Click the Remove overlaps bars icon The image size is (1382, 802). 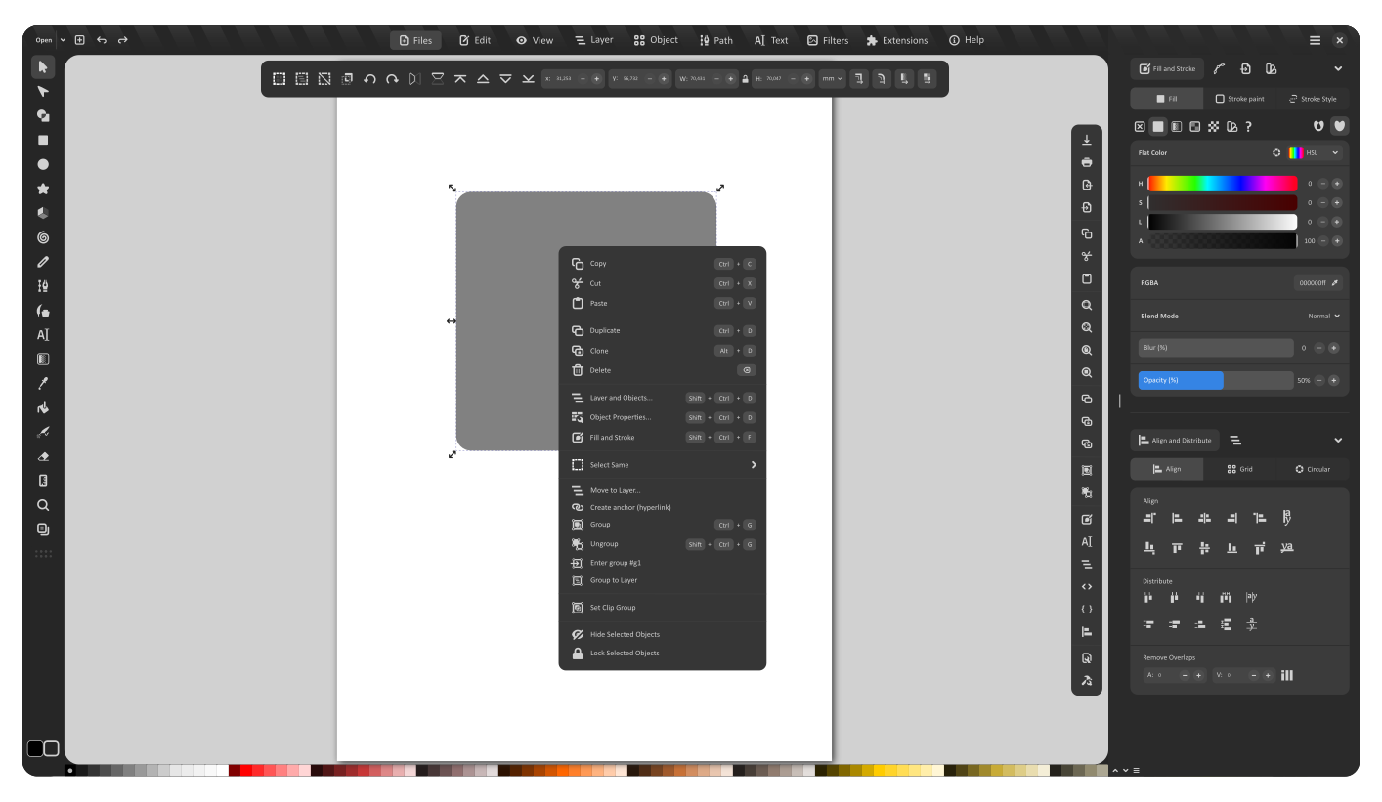(1287, 675)
